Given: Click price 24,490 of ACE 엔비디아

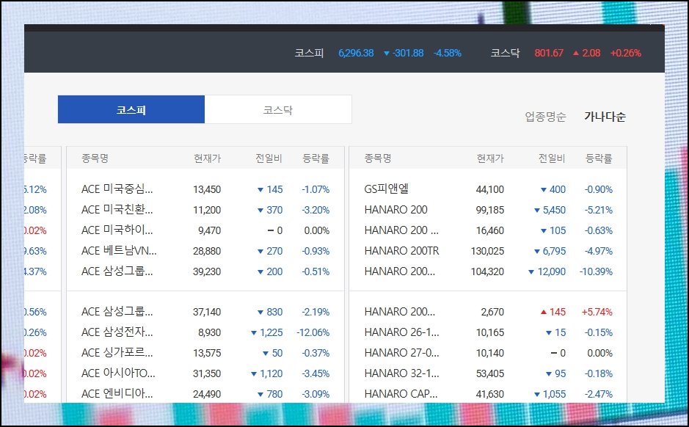Looking at the screenshot, I should (x=207, y=394).
